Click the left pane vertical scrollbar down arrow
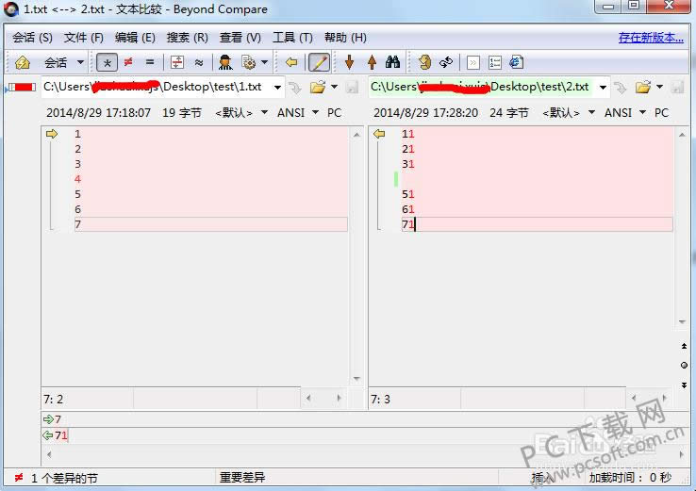 (356, 380)
